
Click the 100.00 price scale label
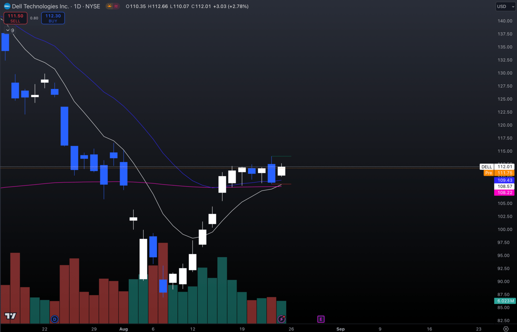tap(505, 229)
